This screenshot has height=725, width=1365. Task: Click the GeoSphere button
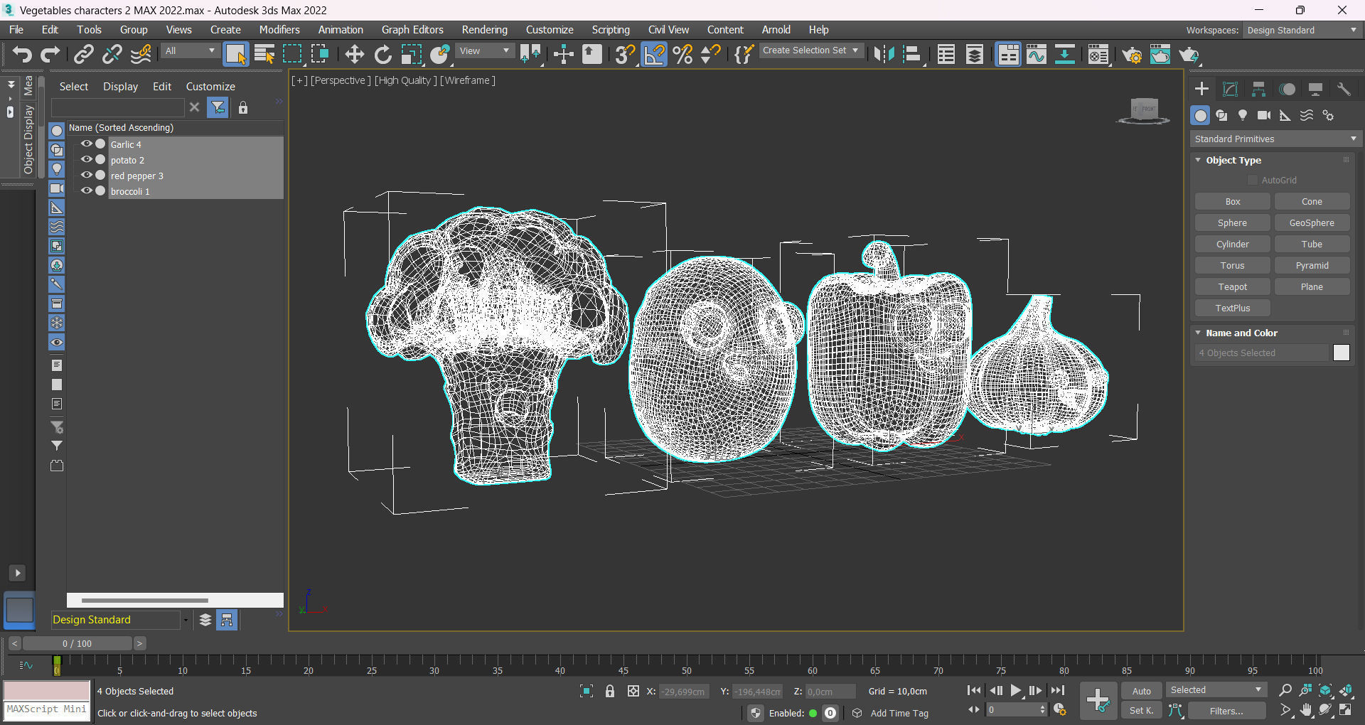tap(1312, 222)
